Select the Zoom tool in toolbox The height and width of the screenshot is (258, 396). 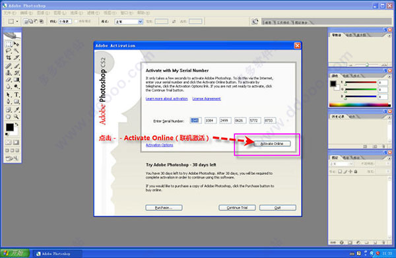click(16, 116)
